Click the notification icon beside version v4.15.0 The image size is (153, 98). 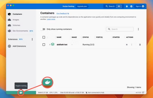point(143,93)
